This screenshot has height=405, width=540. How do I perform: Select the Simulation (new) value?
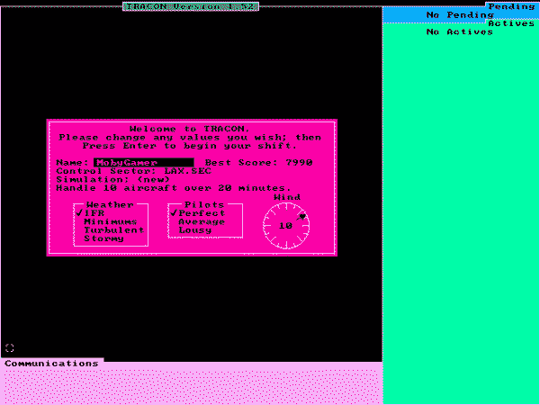click(149, 179)
